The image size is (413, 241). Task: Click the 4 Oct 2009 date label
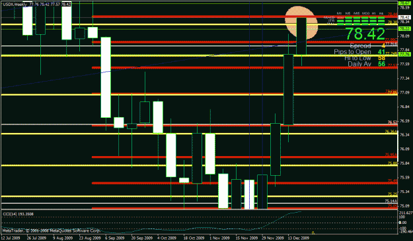(167, 238)
